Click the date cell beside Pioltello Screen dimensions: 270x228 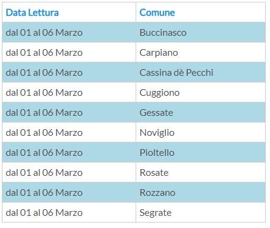point(69,152)
